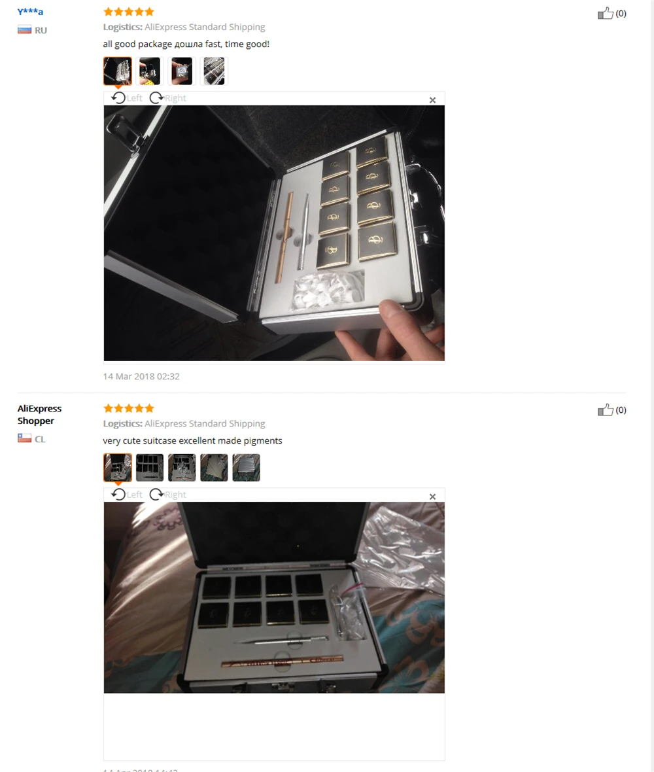
Task: Select third thumbnail in Y***a's review
Action: click(182, 71)
